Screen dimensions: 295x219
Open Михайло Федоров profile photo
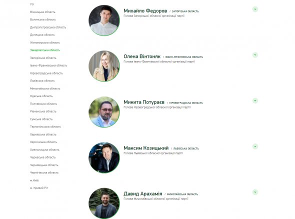tap(104, 20)
